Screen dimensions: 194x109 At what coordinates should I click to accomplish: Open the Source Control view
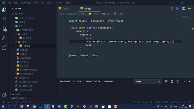5,29
